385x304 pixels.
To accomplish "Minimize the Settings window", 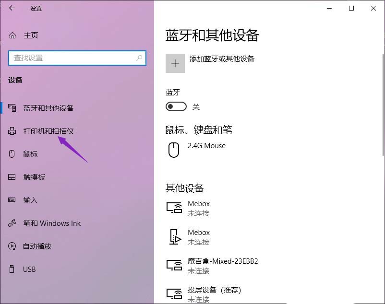I will 329,8.
